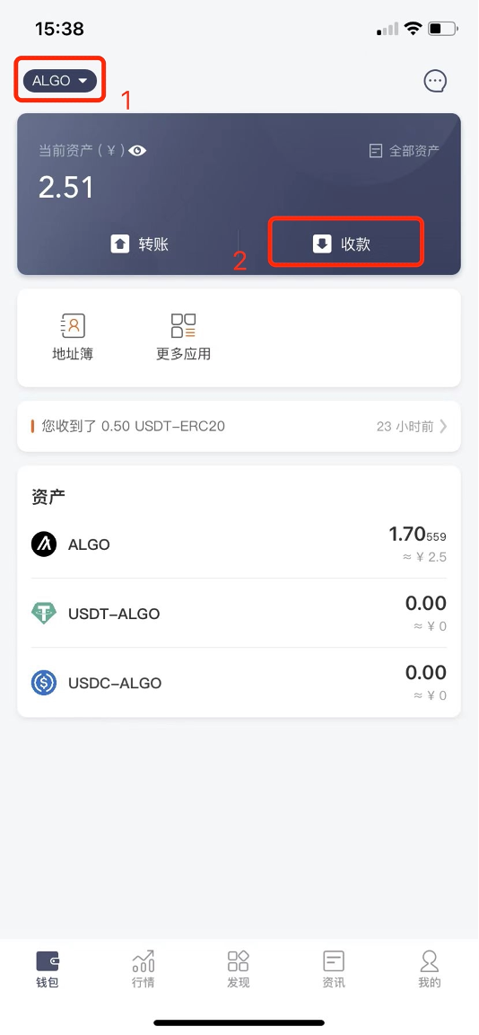Open 更多应用 more apps icon

pyautogui.click(x=183, y=337)
